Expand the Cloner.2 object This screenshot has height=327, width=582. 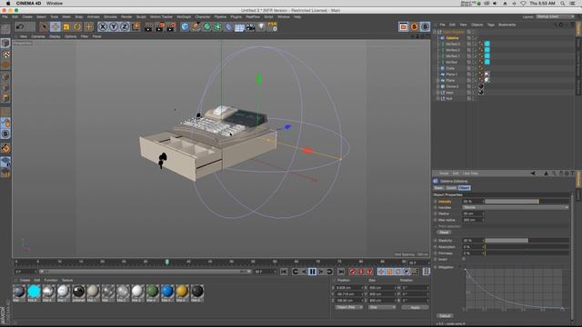(438, 86)
